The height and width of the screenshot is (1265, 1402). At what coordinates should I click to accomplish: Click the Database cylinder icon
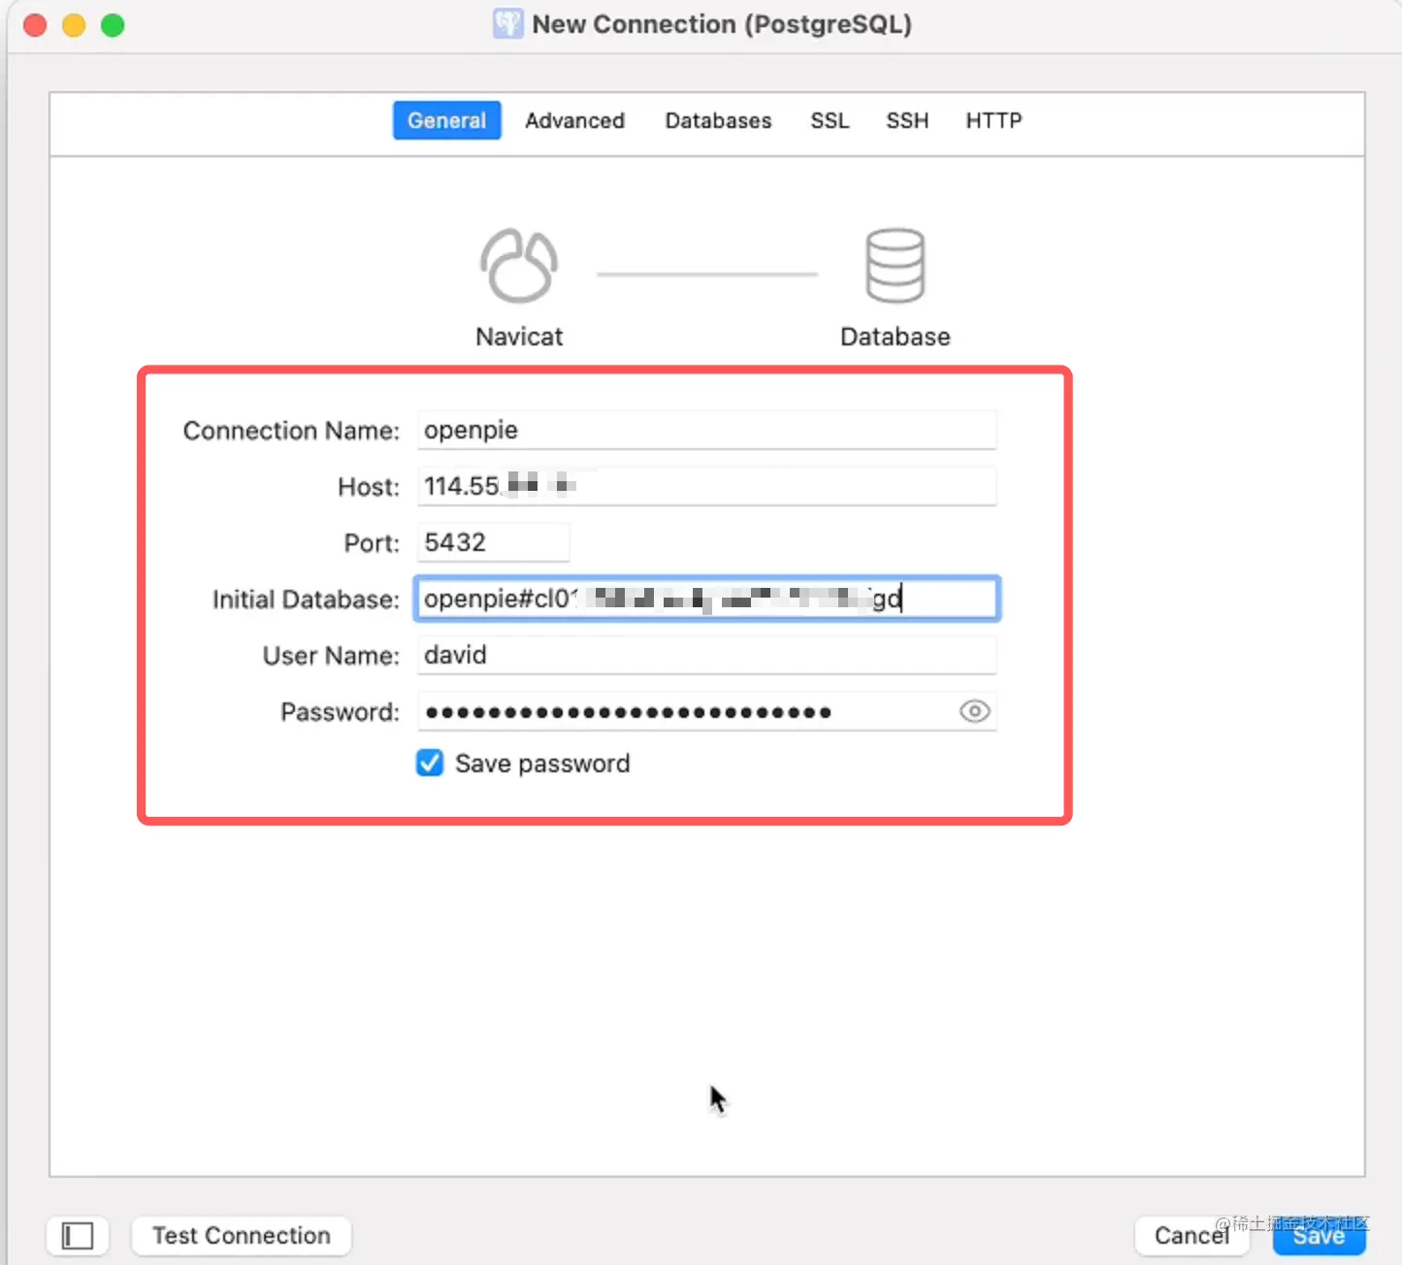click(895, 266)
